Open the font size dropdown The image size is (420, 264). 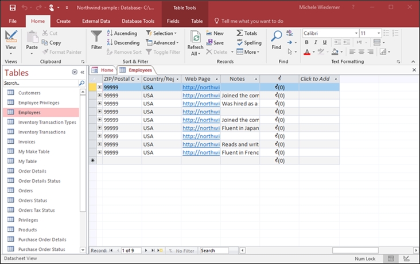379,33
